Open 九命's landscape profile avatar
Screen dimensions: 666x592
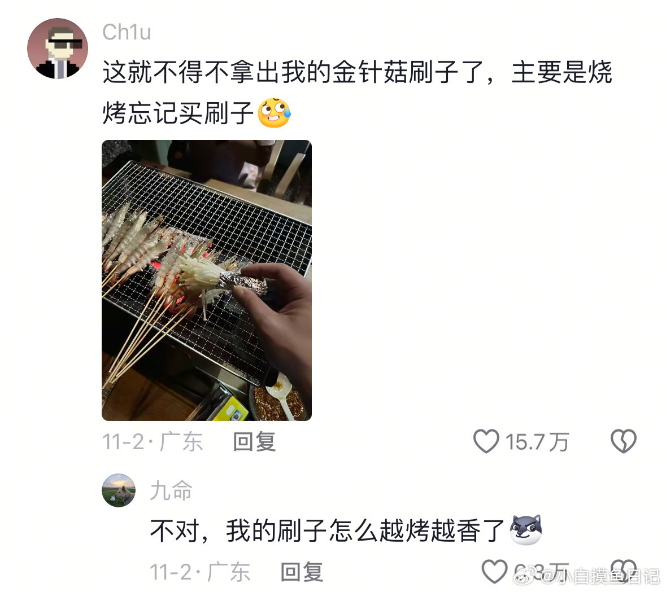[119, 490]
